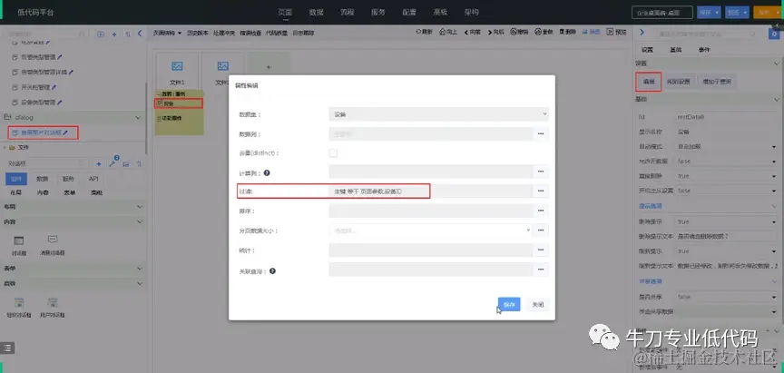Click the 增加子查询 button
Image resolution: width=784 pixels, height=373 pixels.
[717, 82]
